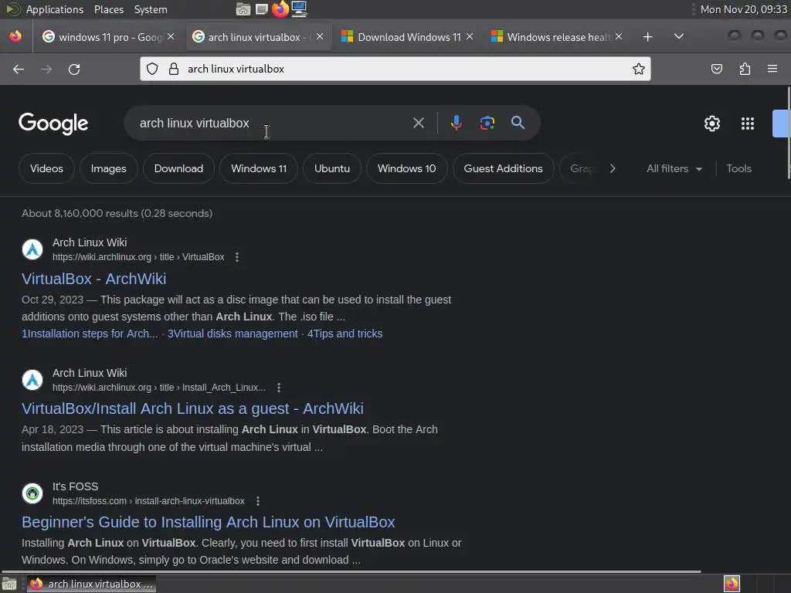Open the computer monitor icon in the top panel

(299, 9)
